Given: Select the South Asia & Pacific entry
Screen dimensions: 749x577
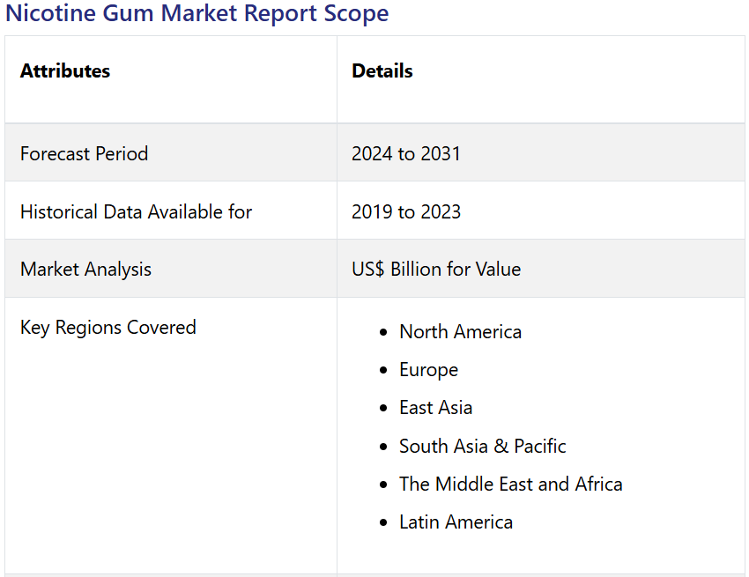Looking at the screenshot, I should point(482,447).
